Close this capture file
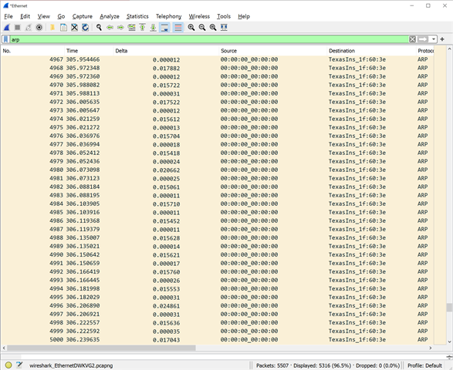Viewport: 453px width, 370px height. click(74, 28)
